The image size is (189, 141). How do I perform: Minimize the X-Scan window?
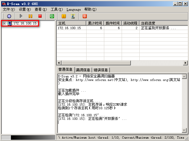click(175, 4)
